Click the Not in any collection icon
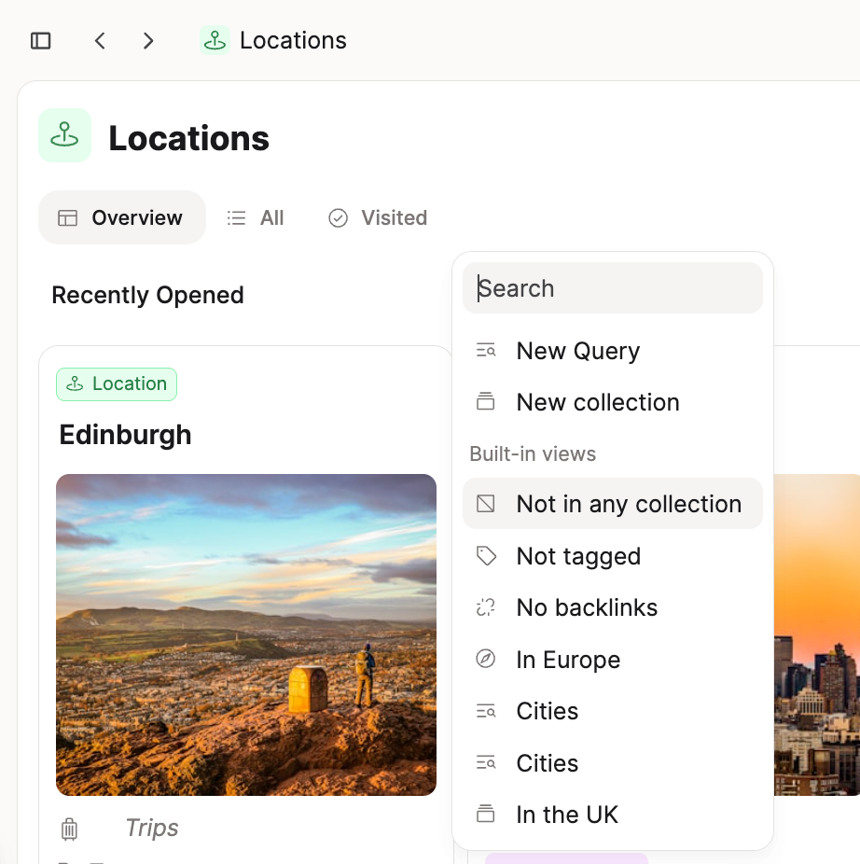This screenshot has height=864, width=860. [x=485, y=504]
